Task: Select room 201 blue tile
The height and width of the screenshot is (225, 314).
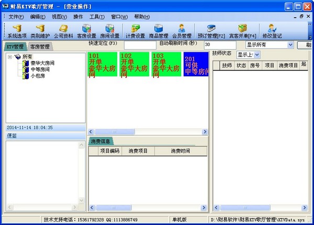Action: click(196, 64)
